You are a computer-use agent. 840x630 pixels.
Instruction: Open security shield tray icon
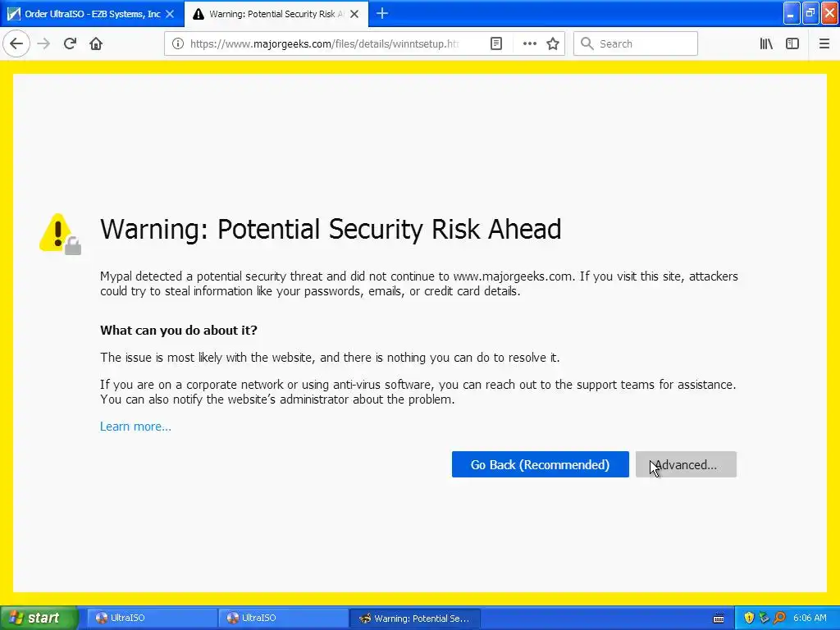749,618
